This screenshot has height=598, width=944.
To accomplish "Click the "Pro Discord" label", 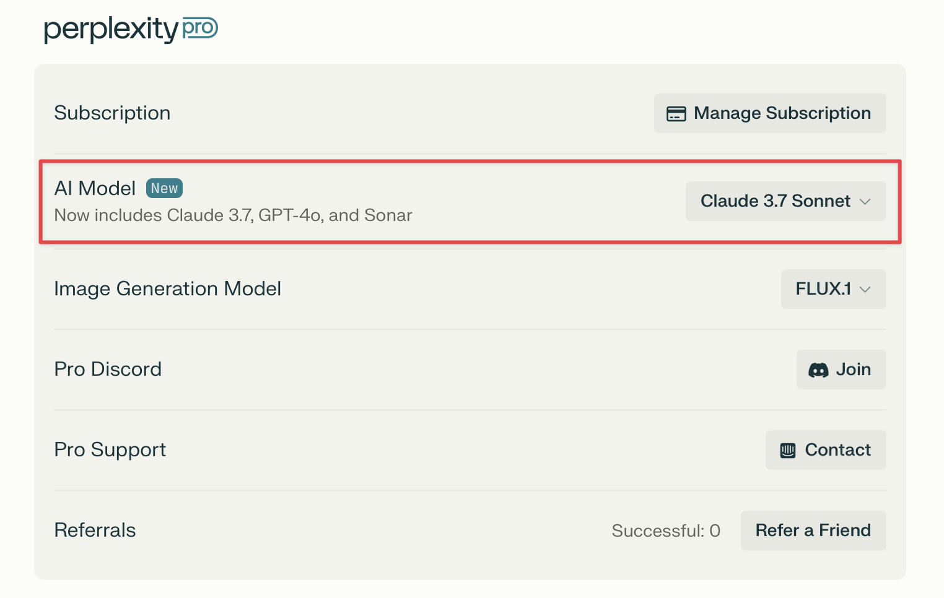I will tap(108, 369).
